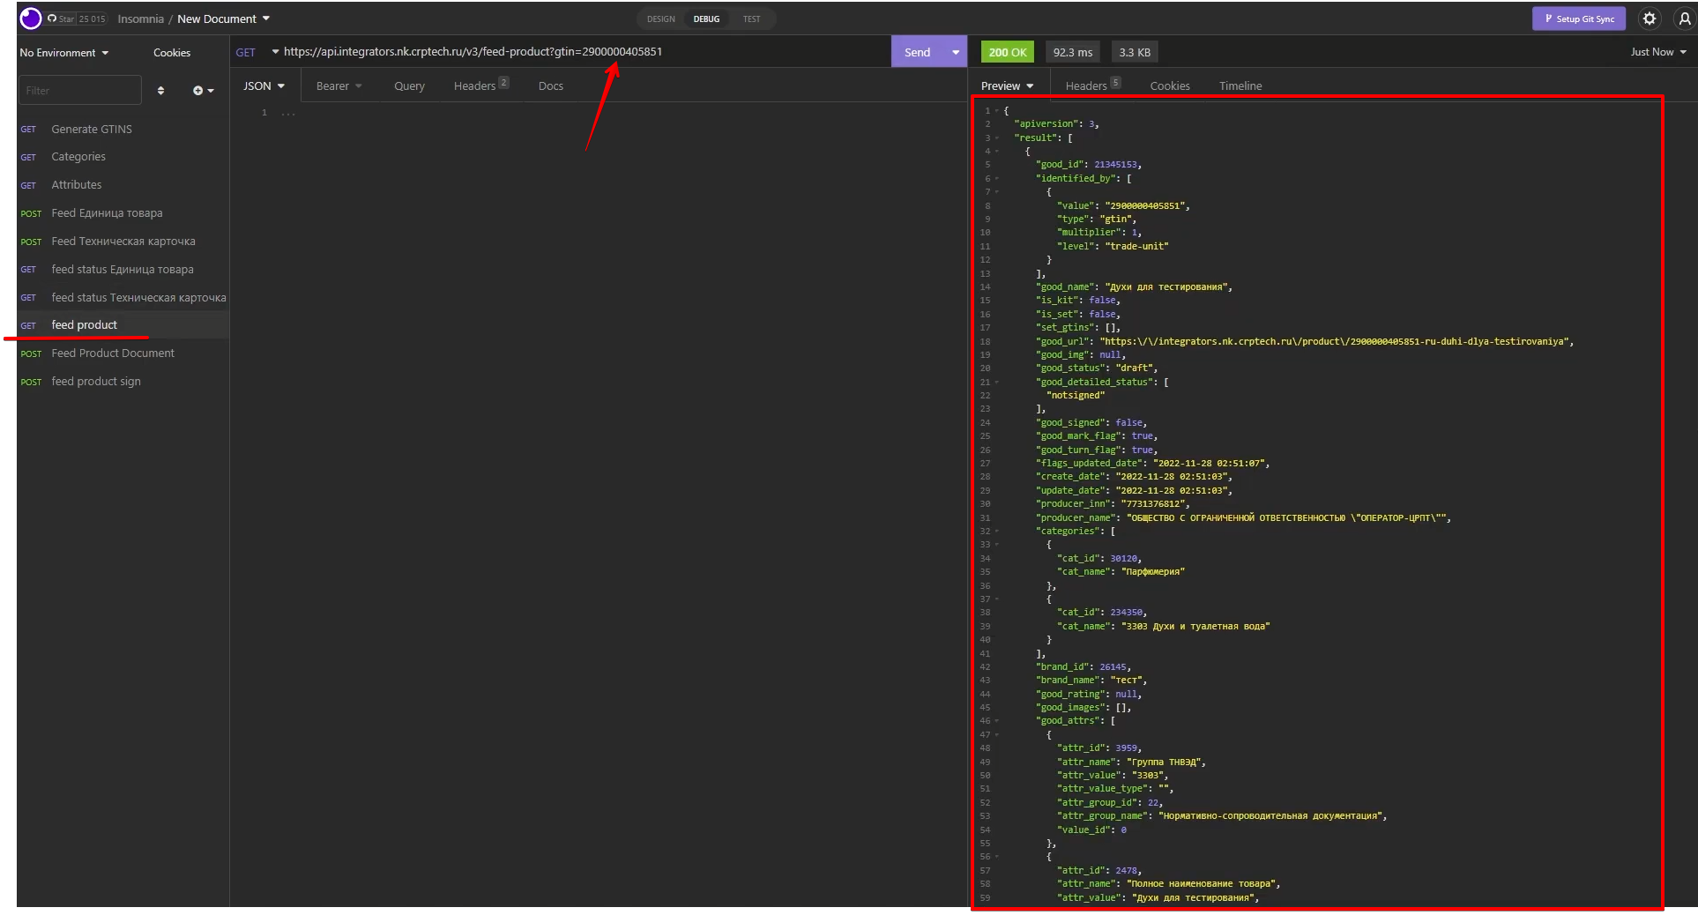The width and height of the screenshot is (1698, 915).
Task: Open the Timeline tab
Action: coord(1240,86)
